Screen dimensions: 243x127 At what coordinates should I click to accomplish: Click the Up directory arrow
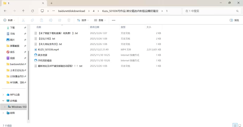pos(23,11)
